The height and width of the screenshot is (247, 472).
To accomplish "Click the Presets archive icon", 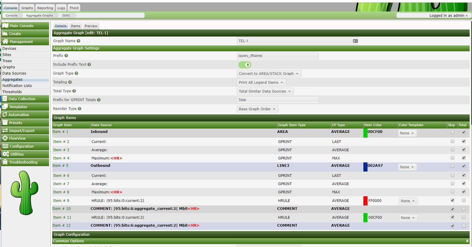I will click(5, 123).
